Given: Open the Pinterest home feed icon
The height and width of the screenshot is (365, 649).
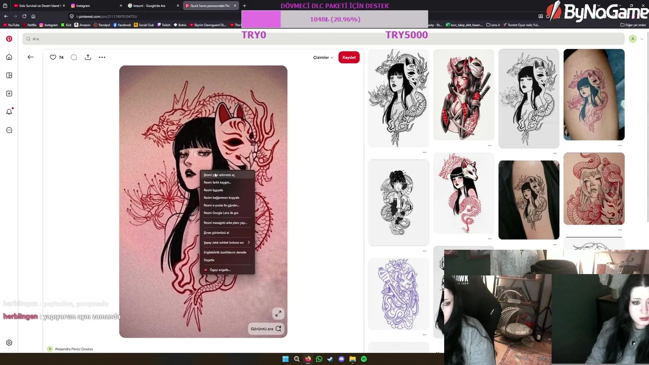Looking at the screenshot, I should point(9,57).
